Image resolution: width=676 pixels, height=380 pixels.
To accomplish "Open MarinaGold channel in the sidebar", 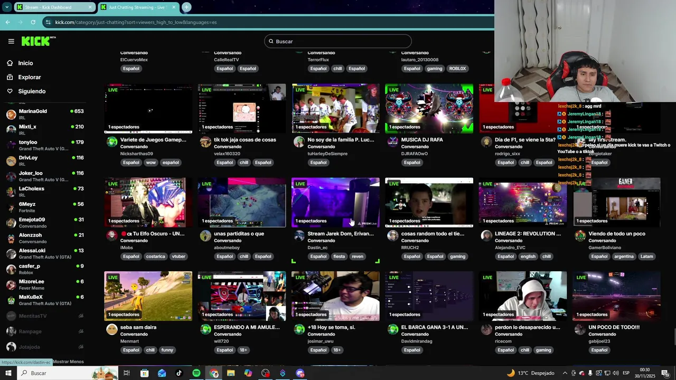I will pyautogui.click(x=45, y=113).
